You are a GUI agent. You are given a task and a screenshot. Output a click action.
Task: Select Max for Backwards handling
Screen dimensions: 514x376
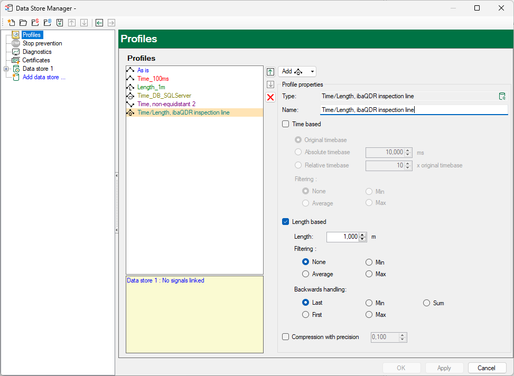click(x=369, y=315)
